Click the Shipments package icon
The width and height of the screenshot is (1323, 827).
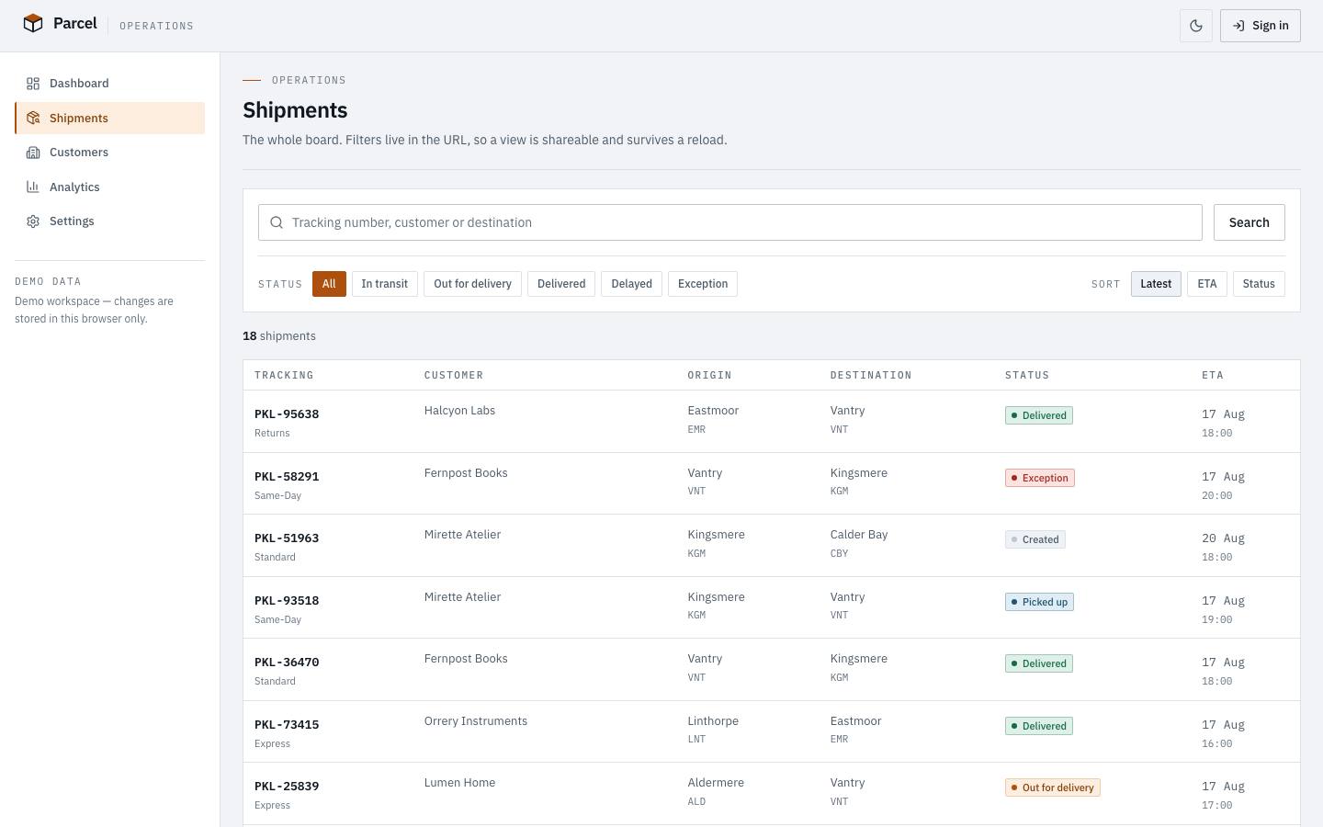tap(33, 118)
